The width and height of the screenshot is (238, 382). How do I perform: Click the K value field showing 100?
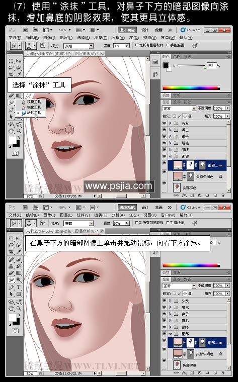coord(211,65)
